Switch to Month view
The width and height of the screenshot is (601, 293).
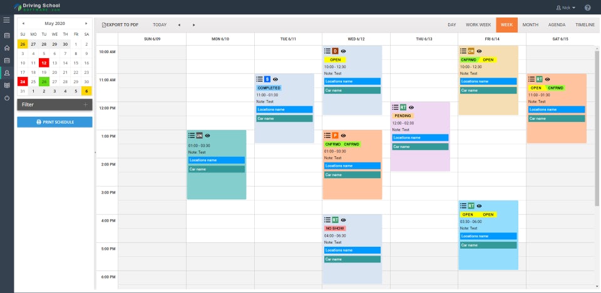(530, 25)
